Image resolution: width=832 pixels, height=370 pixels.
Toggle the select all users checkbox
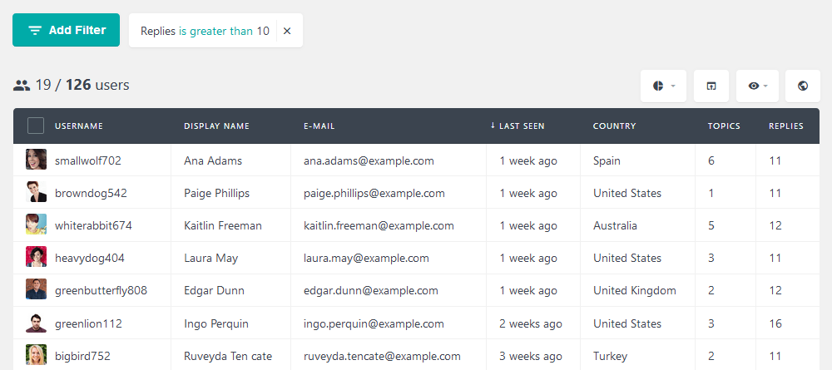[36, 126]
